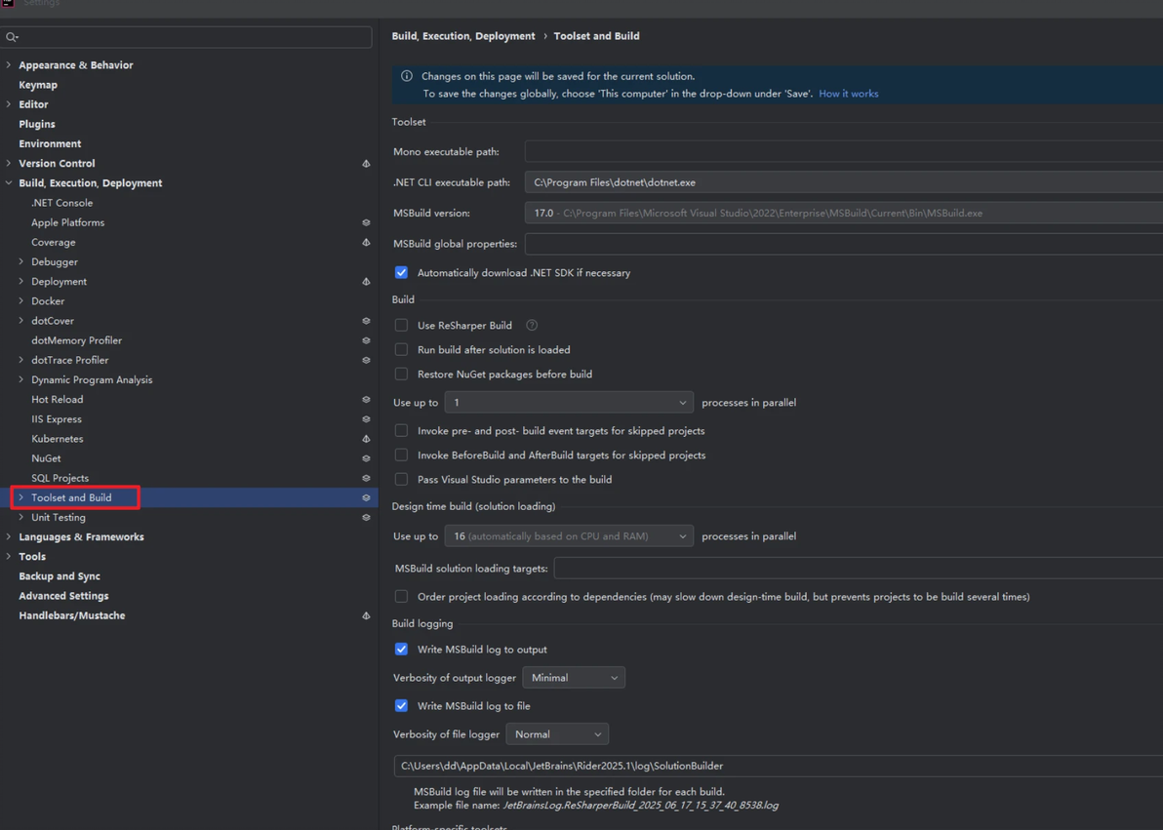
Task: Focus the settings search field
Action: (x=186, y=37)
